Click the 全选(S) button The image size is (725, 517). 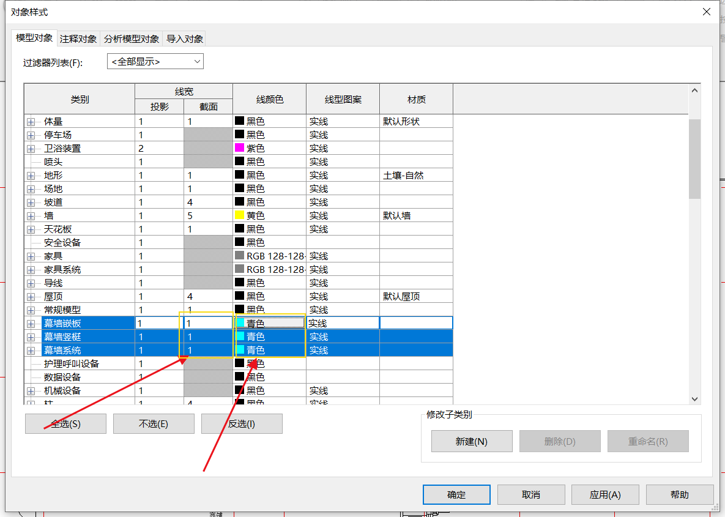click(65, 424)
